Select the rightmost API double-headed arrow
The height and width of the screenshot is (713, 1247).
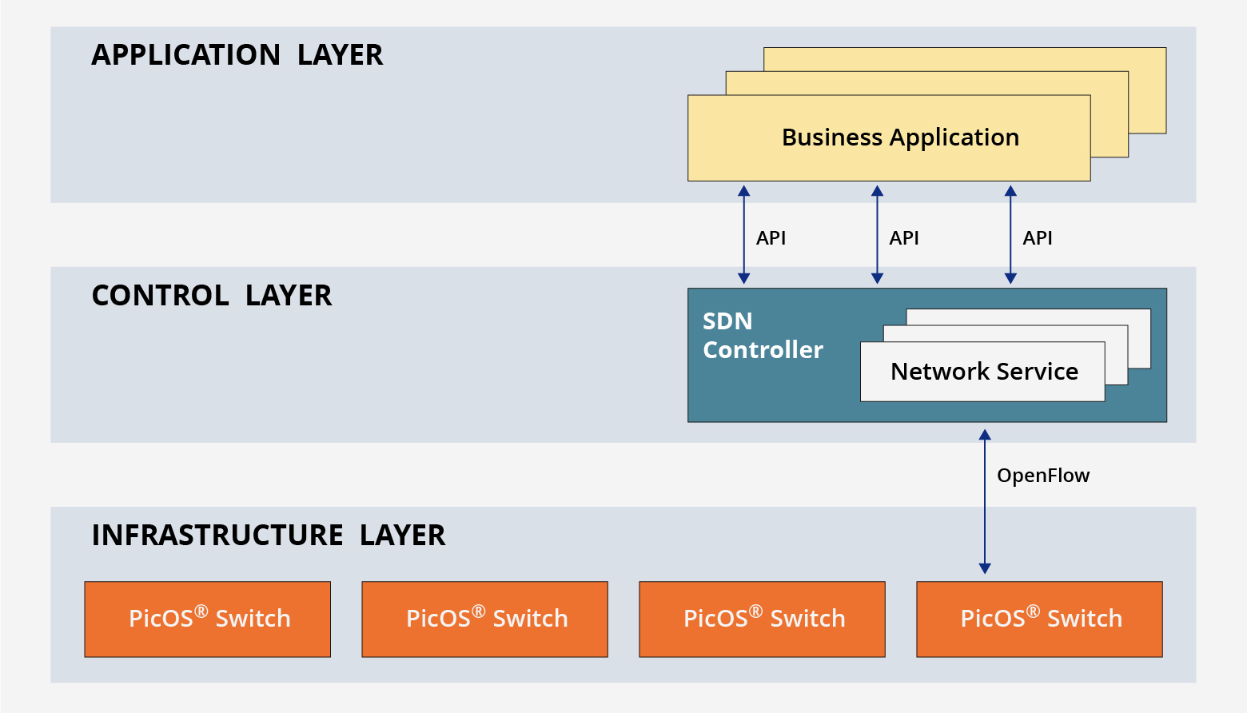point(1010,235)
